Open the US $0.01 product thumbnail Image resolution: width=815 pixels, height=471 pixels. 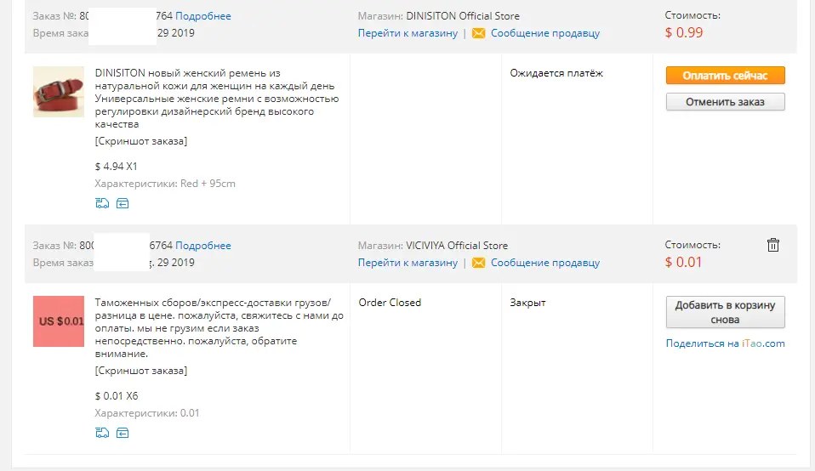(x=59, y=321)
